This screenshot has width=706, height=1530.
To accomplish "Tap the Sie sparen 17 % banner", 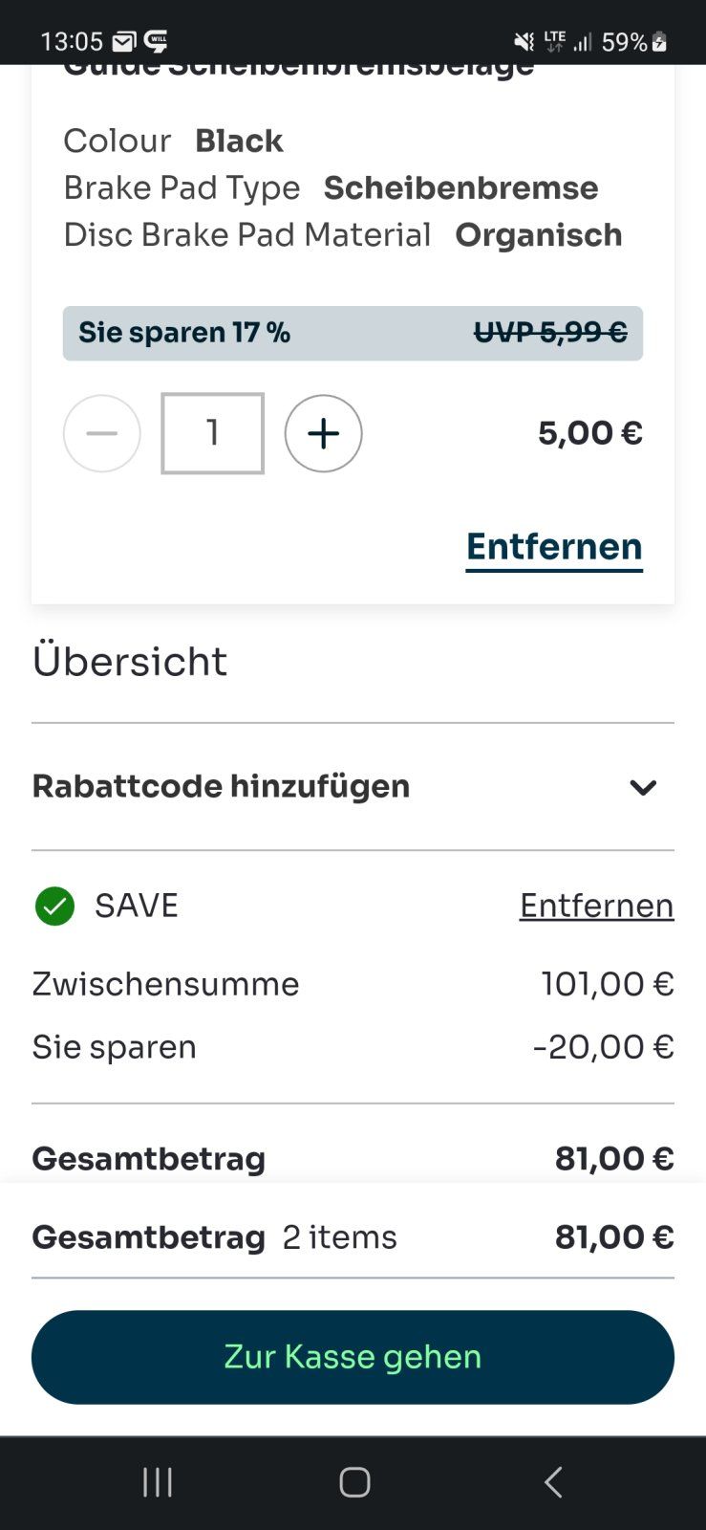I will pyautogui.click(x=353, y=333).
